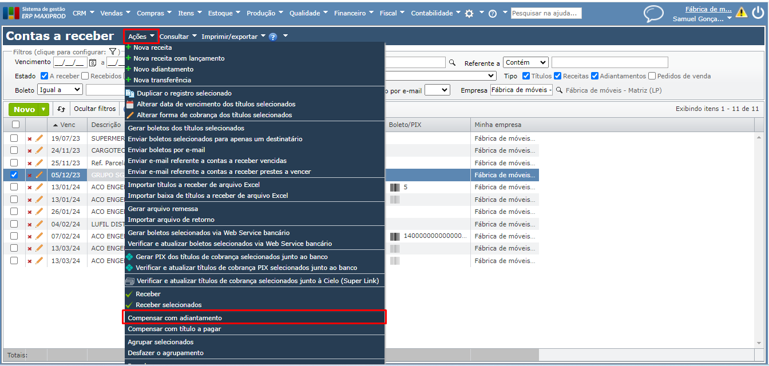
Task: Expand the Novo button dropdown arrow
Action: click(x=42, y=109)
